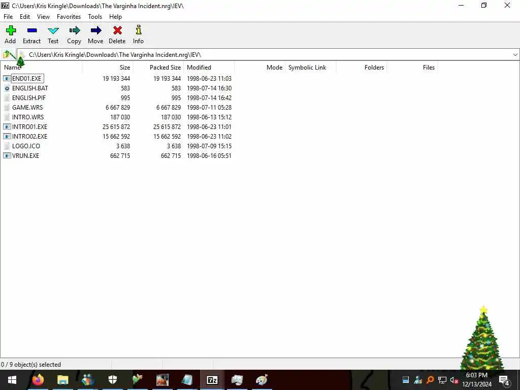Screen dimensions: 520x390
Task: Click the INTRO01.EXE file icon
Action: 7,126
